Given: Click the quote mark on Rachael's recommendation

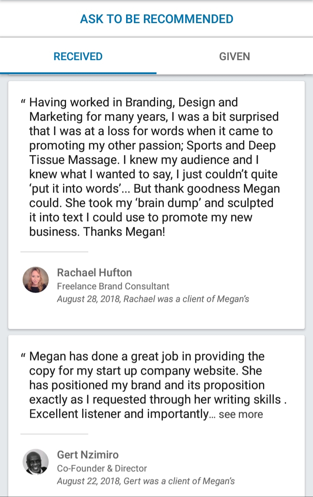Looking at the screenshot, I should [x=23, y=103].
